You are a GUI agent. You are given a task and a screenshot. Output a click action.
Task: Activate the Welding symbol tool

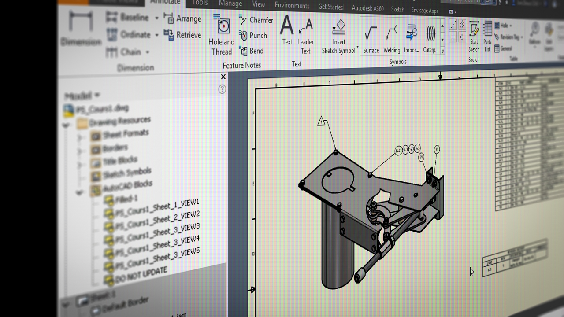point(391,37)
